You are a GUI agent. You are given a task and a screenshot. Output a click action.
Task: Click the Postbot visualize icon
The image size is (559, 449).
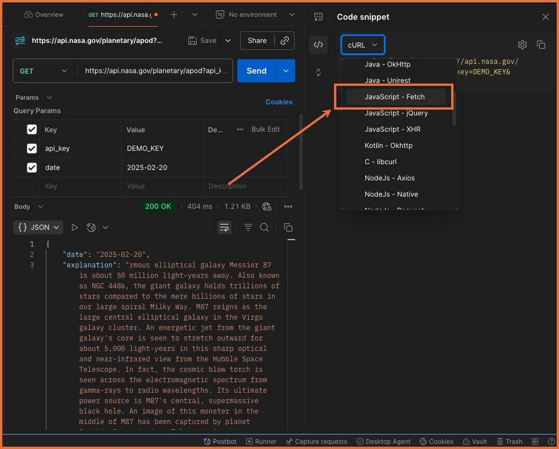click(91, 227)
